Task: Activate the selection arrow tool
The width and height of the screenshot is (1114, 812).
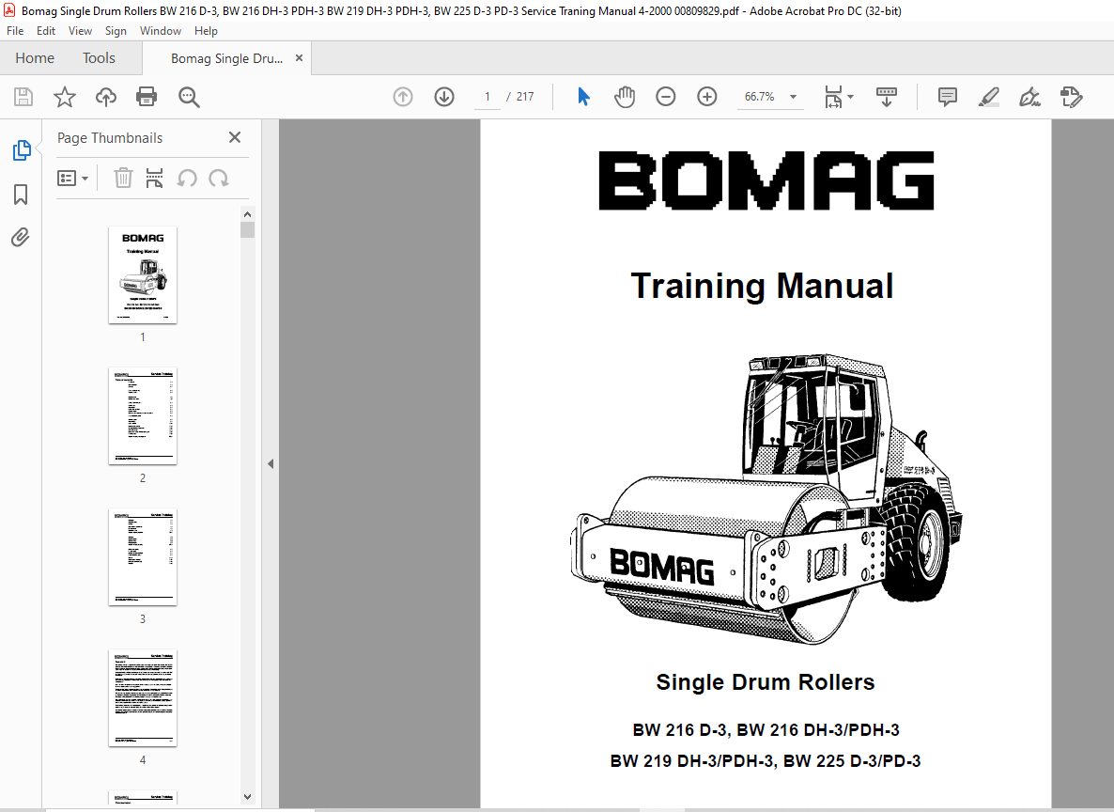Action: coord(583,97)
